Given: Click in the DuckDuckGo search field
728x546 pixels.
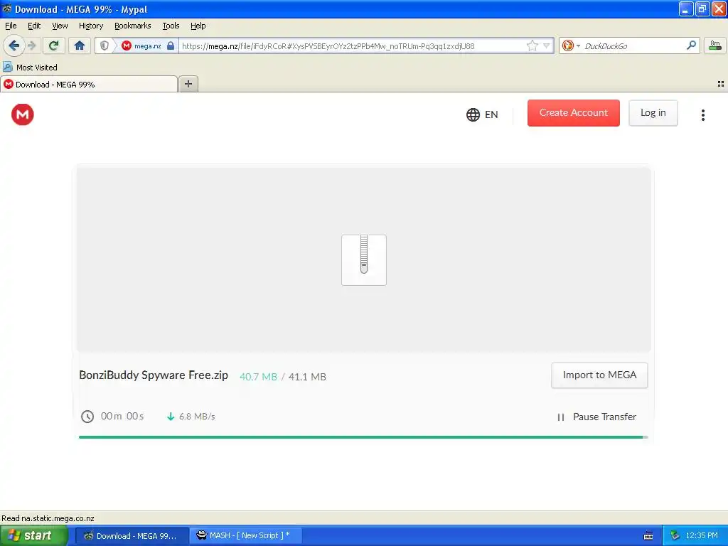Looking at the screenshot, I should click(x=633, y=45).
